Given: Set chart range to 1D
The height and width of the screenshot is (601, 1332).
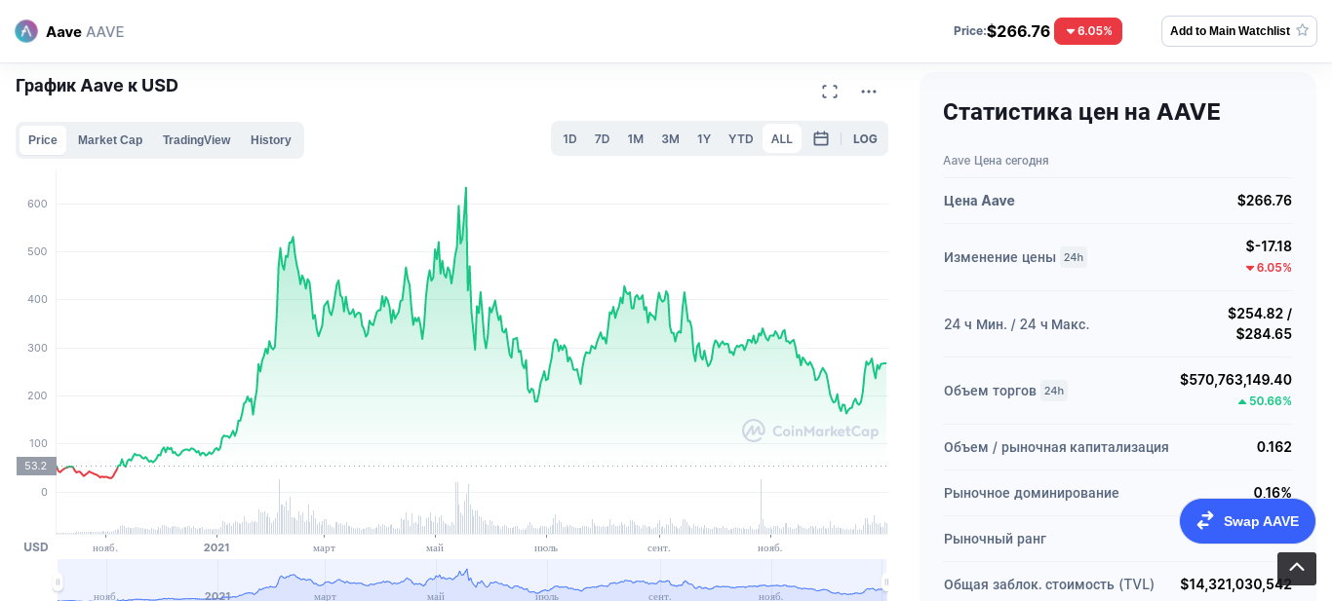Looking at the screenshot, I should click(x=569, y=138).
